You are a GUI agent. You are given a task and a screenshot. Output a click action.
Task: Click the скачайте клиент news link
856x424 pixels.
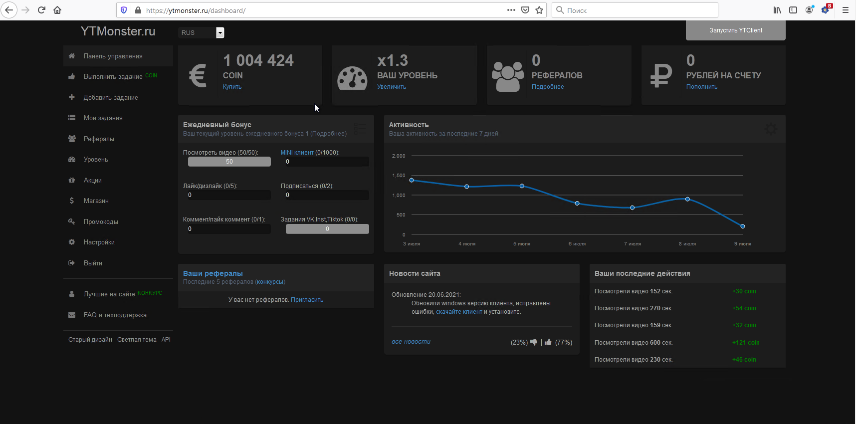(459, 312)
